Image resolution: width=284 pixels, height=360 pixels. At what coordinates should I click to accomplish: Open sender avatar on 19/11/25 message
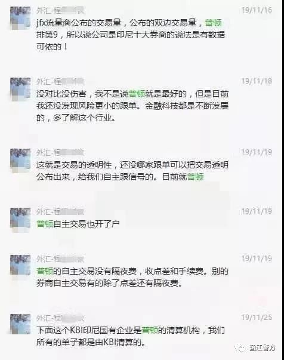point(20,324)
